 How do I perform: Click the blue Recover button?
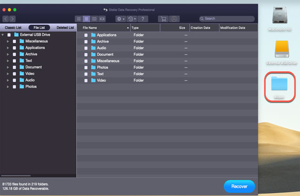tap(240, 186)
